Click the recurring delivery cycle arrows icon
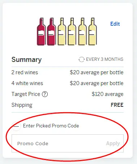 [x=81, y=59]
